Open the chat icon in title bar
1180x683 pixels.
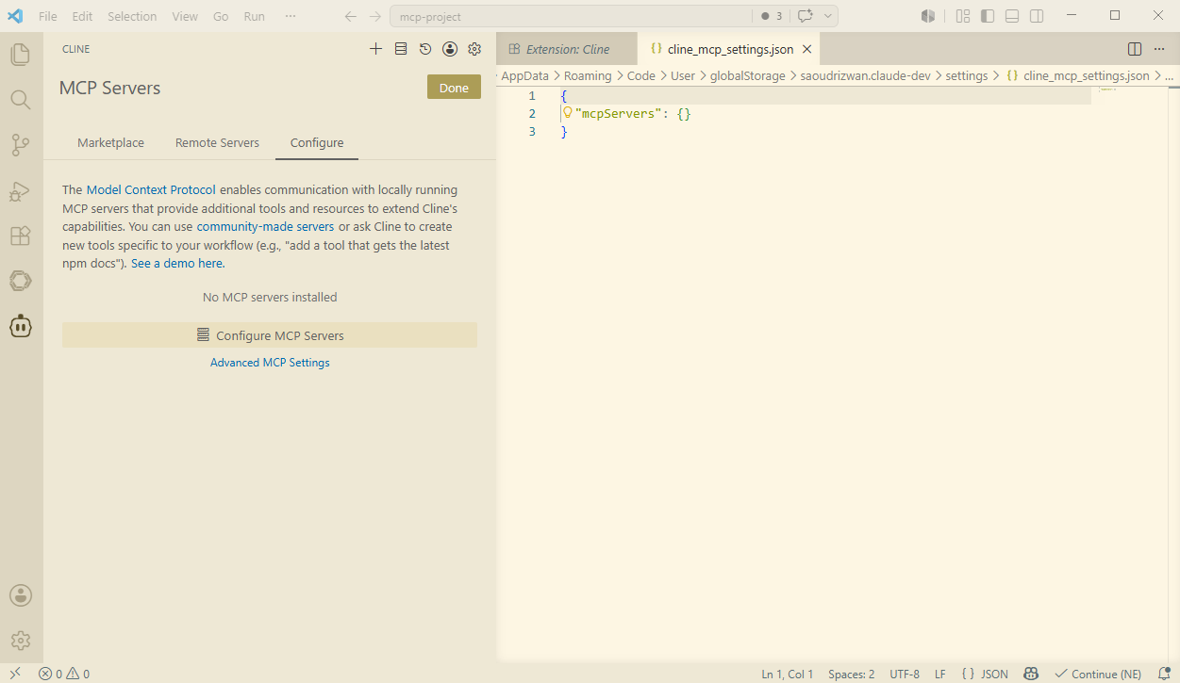[805, 16]
